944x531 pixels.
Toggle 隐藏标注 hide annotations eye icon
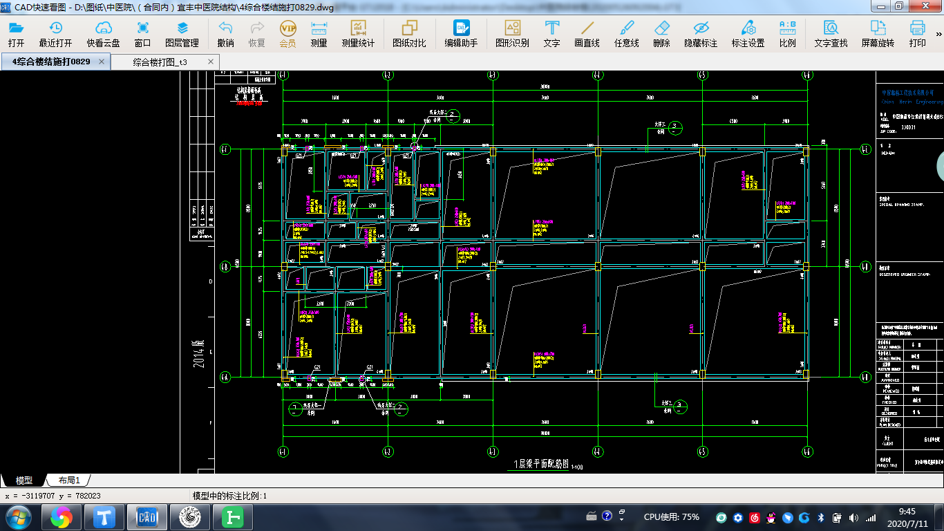701,33
